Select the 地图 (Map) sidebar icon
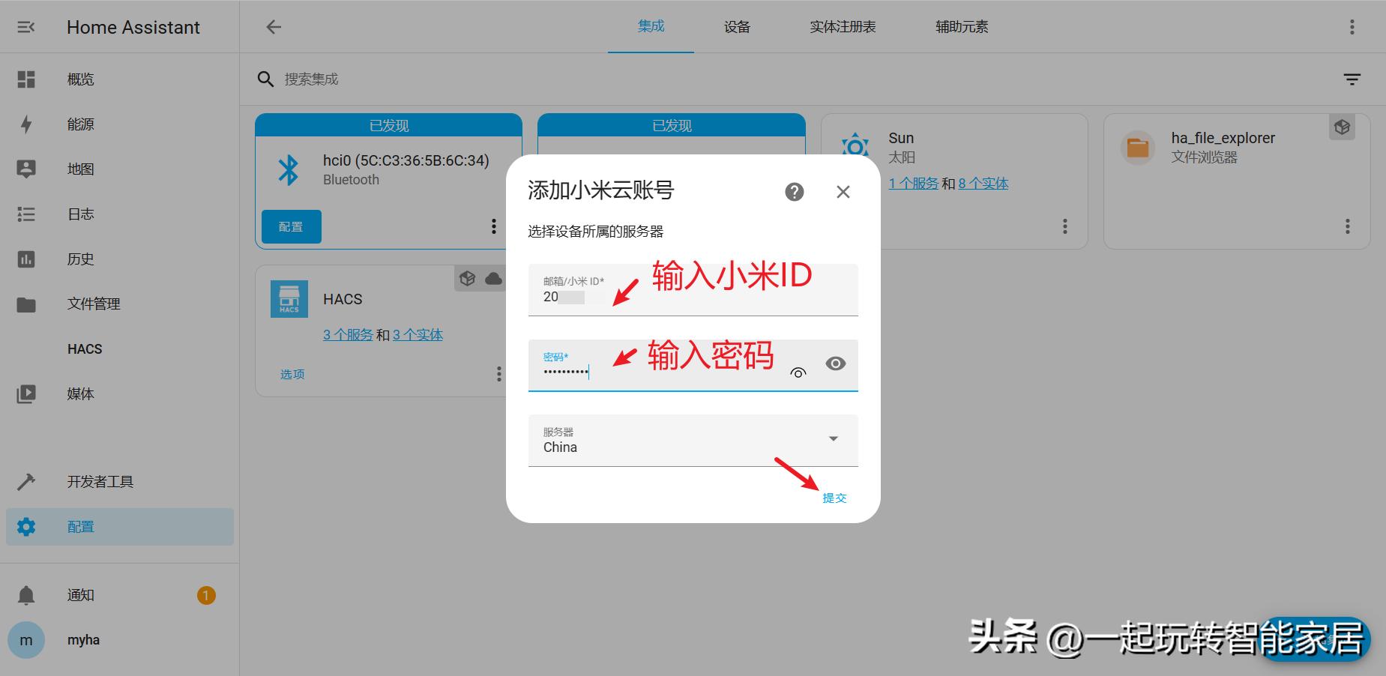 [x=26, y=169]
